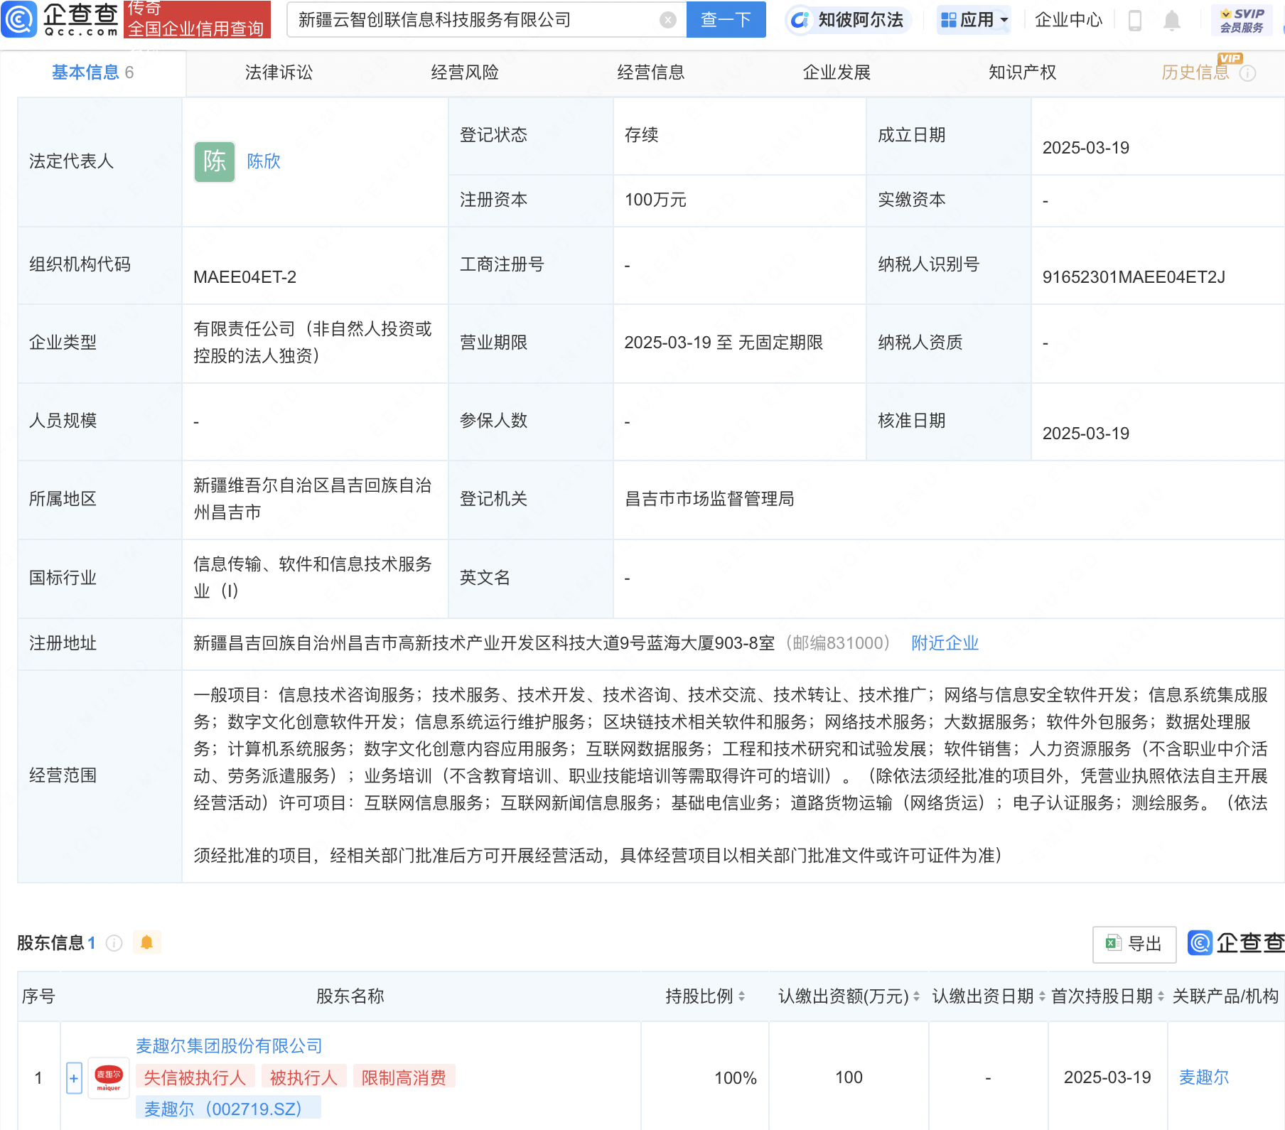Image resolution: width=1285 pixels, height=1130 pixels.
Task: Click the info icon next to 历史信息
Action: pyautogui.click(x=1247, y=73)
